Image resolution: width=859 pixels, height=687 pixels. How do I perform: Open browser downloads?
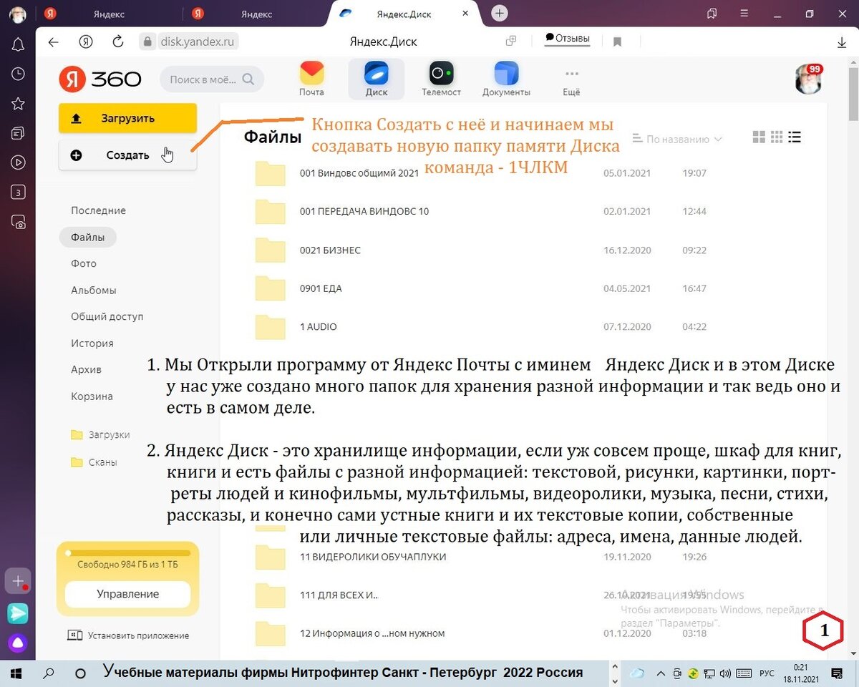(x=842, y=42)
